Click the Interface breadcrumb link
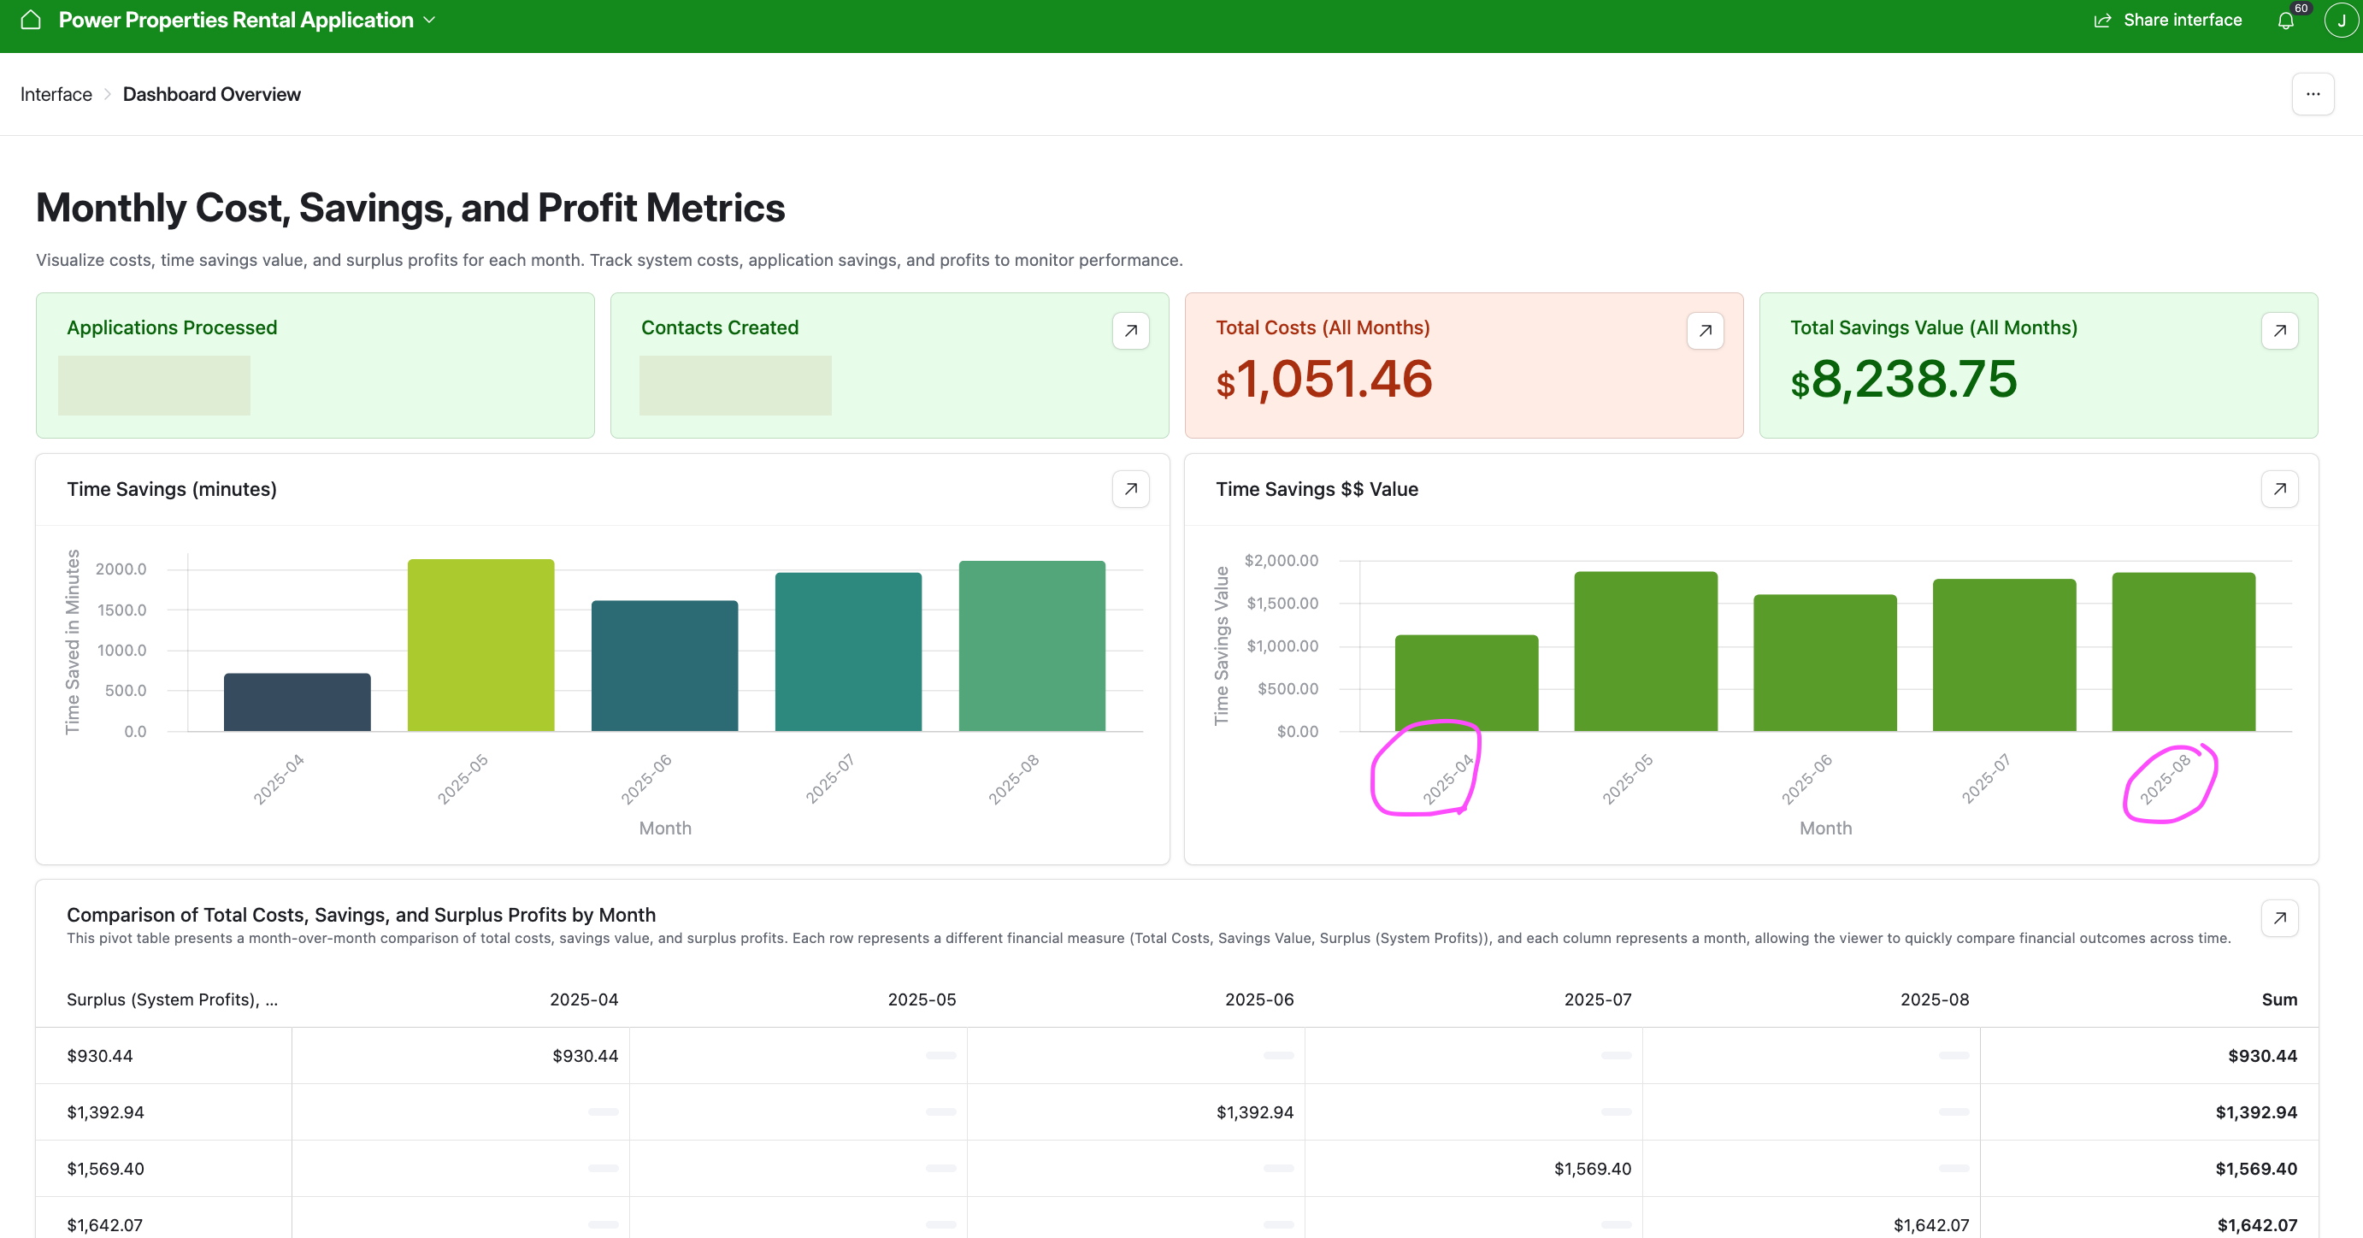 click(56, 94)
